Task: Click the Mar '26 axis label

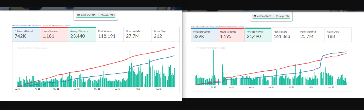Action: [231, 87]
